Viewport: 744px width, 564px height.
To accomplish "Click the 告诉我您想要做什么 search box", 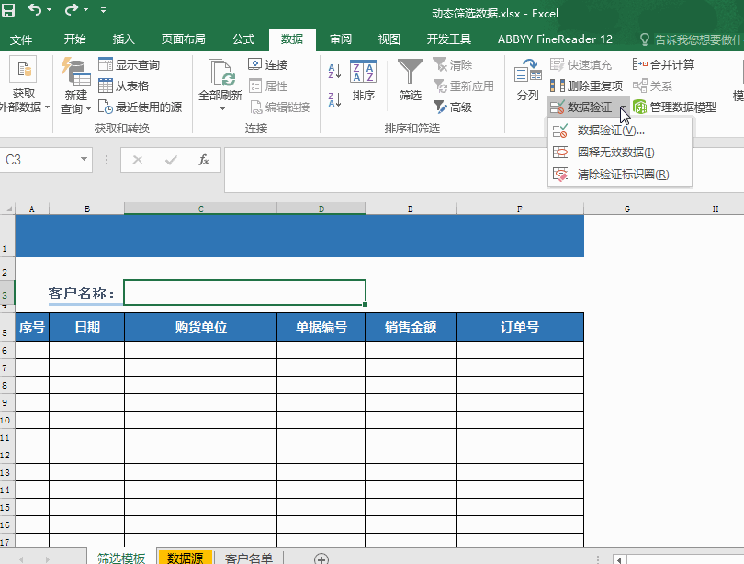I will coord(692,39).
